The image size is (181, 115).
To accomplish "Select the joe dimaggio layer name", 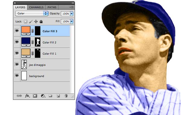I will (37, 65).
